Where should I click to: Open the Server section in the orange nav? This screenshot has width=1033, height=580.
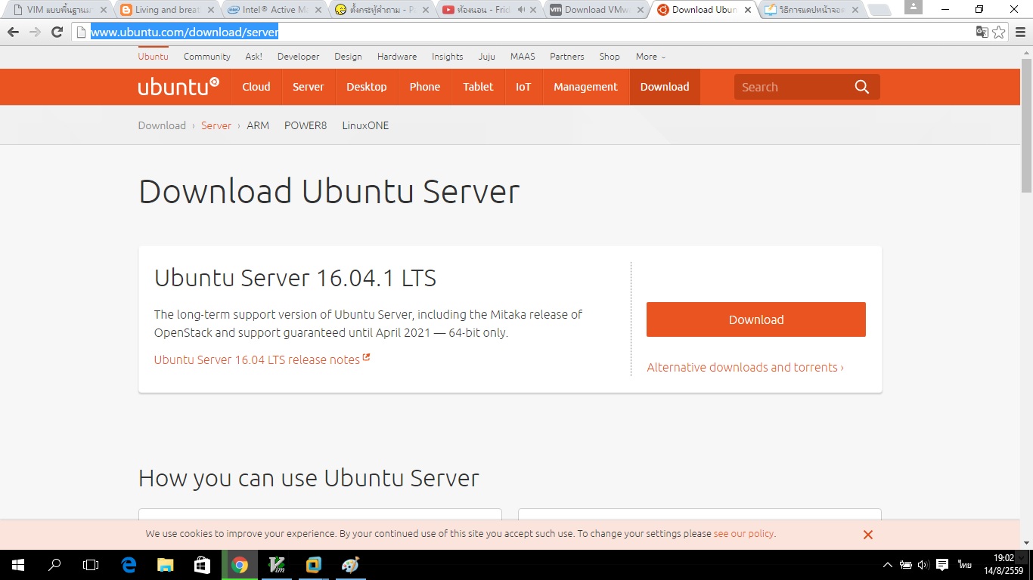point(309,87)
